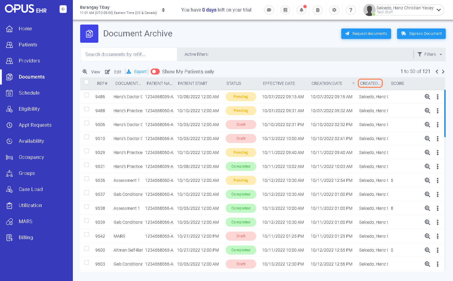Screen dimensions: 453x281
Task: Go to previous page of results
Action: 437,72
